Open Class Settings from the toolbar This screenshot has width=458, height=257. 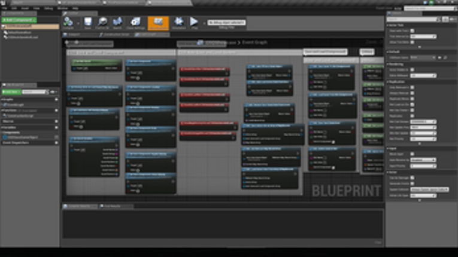click(135, 23)
